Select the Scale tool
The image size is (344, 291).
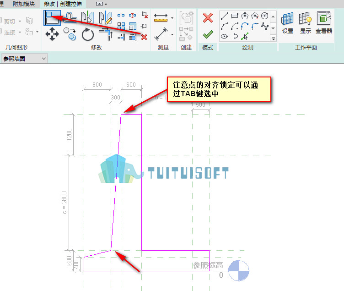click(x=132, y=26)
